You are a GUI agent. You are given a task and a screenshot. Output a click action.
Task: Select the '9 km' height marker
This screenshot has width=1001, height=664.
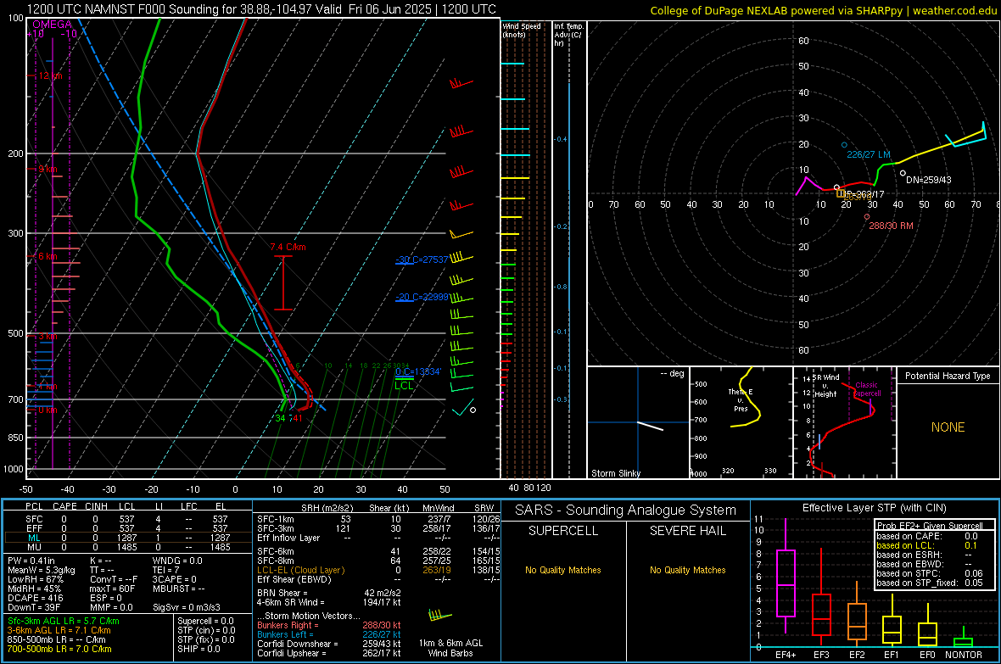(48, 170)
